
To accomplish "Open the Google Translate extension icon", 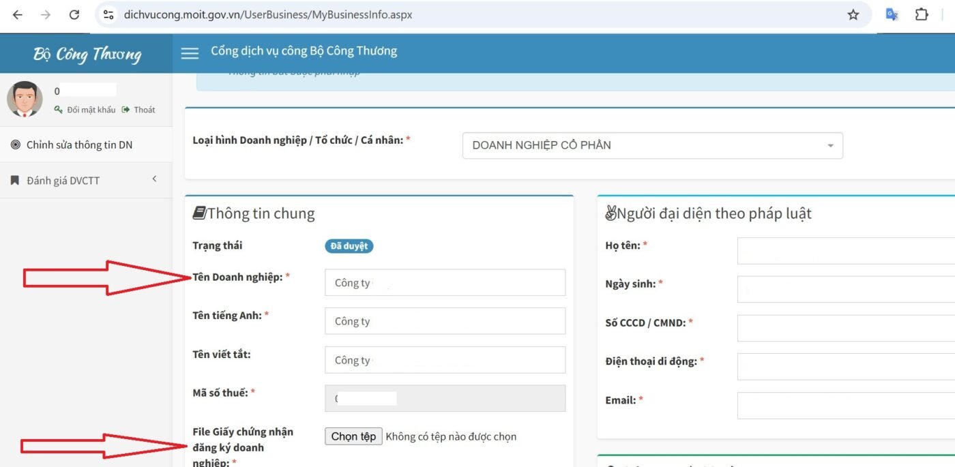I will point(892,15).
